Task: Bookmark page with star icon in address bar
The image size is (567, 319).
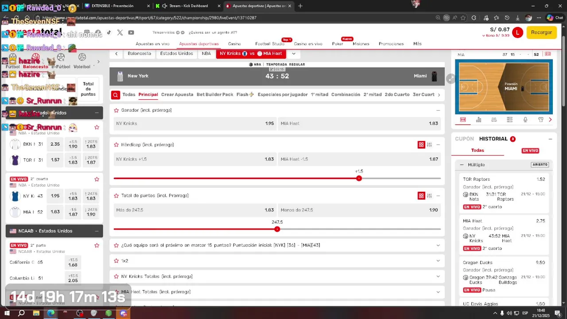Action: tap(463, 18)
